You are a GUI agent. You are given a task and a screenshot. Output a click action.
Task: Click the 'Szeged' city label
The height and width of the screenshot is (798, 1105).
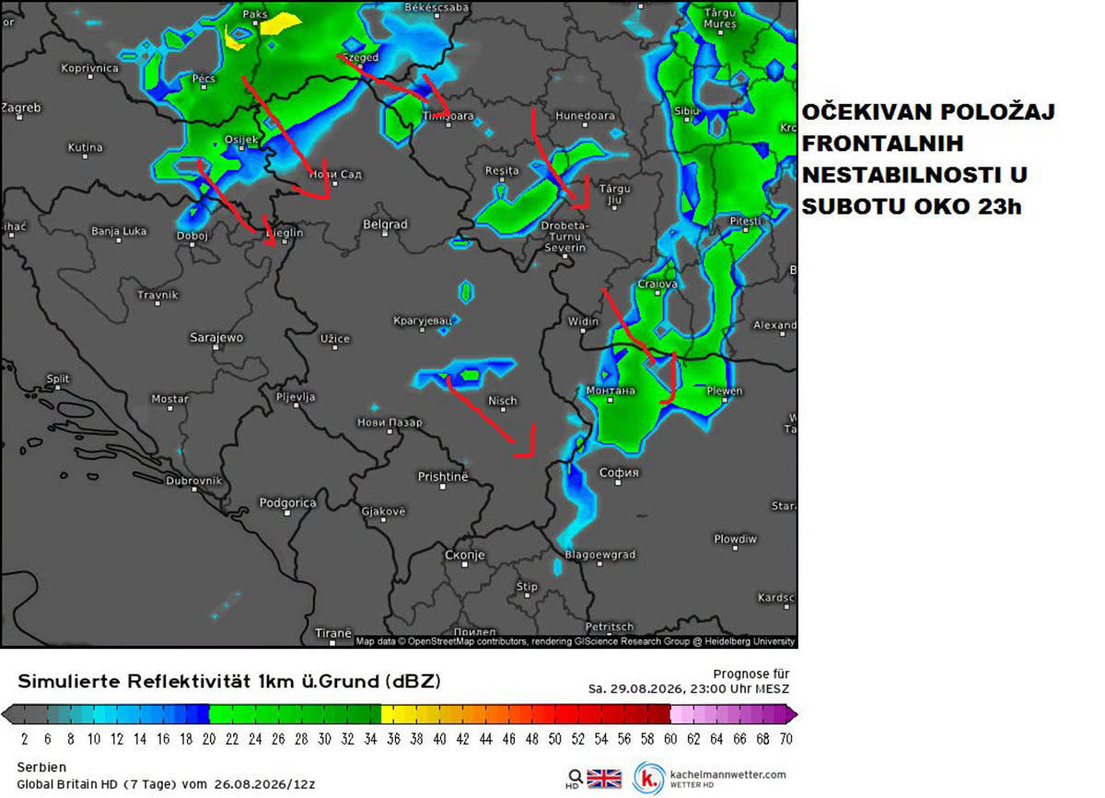point(360,57)
